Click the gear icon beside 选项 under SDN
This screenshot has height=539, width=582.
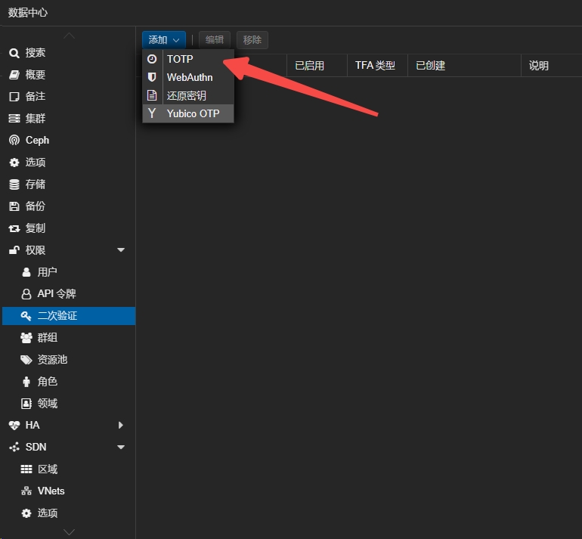[26, 513]
